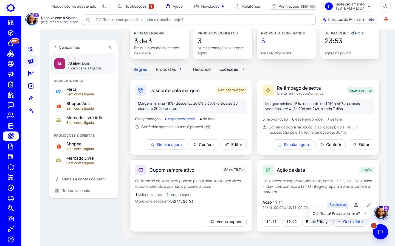395x246 pixels.
Task: Toggle night mode with the moon button
Action: pos(104,6)
